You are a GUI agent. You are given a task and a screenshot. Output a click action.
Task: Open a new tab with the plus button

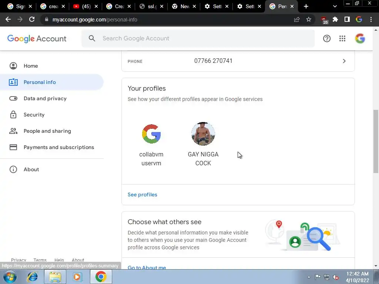point(306,7)
